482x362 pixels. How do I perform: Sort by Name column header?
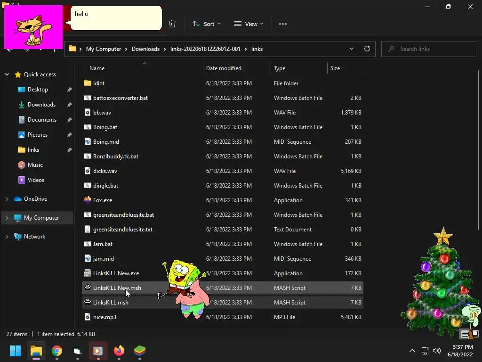pos(97,68)
